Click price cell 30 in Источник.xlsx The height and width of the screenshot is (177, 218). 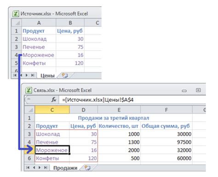coord(70,39)
